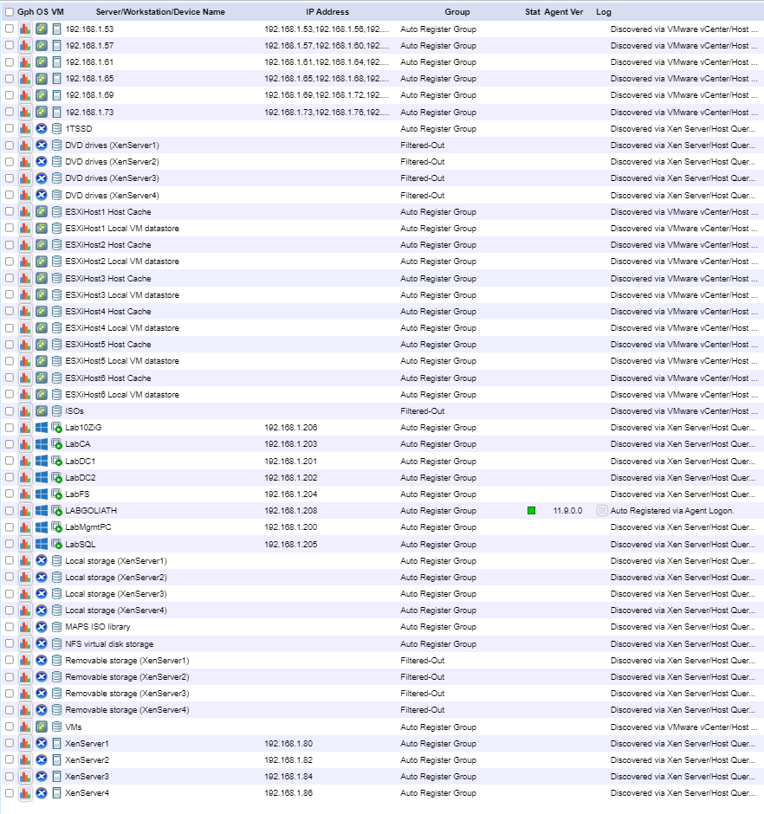Image resolution: width=764 pixels, height=814 pixels.
Task: Sort by Server/Workstation/Device Name column header
Action: 160,12
